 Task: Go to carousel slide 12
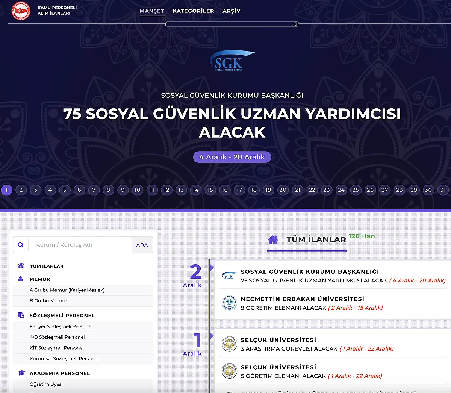[x=166, y=190]
